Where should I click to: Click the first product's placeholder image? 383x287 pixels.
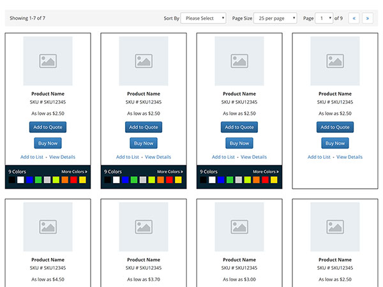coord(48,61)
